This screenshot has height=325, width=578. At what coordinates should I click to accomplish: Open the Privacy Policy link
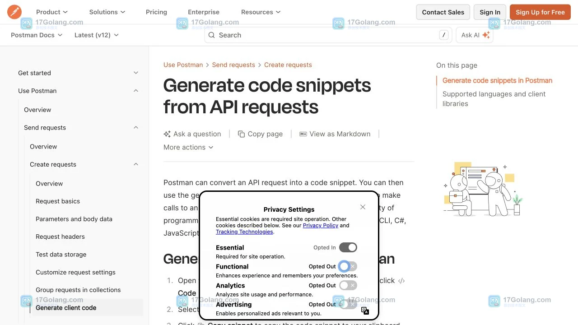321,225
